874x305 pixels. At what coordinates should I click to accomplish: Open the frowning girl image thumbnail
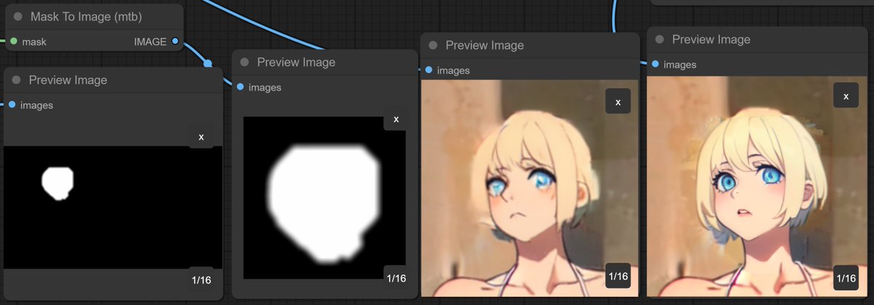(x=529, y=188)
